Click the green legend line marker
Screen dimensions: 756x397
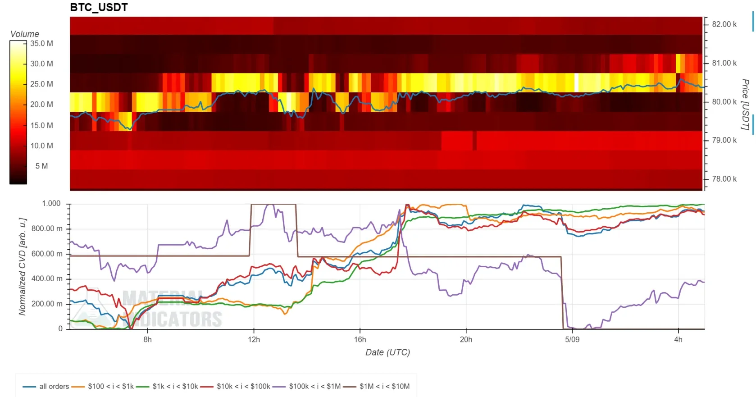[x=142, y=387]
